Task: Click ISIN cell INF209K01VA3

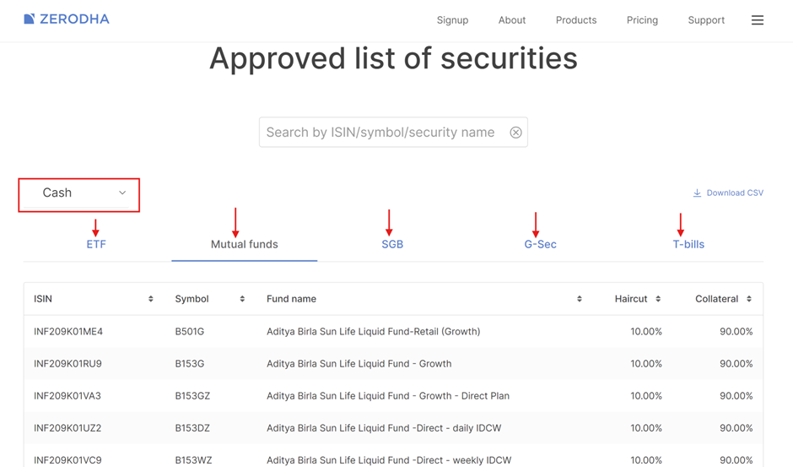Action: click(67, 396)
